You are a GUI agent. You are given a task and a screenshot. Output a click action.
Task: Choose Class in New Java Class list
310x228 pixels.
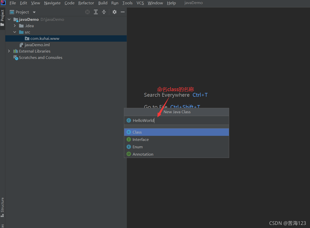[176, 132]
